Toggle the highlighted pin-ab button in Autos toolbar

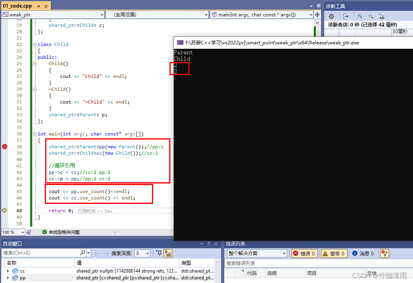tap(168, 253)
